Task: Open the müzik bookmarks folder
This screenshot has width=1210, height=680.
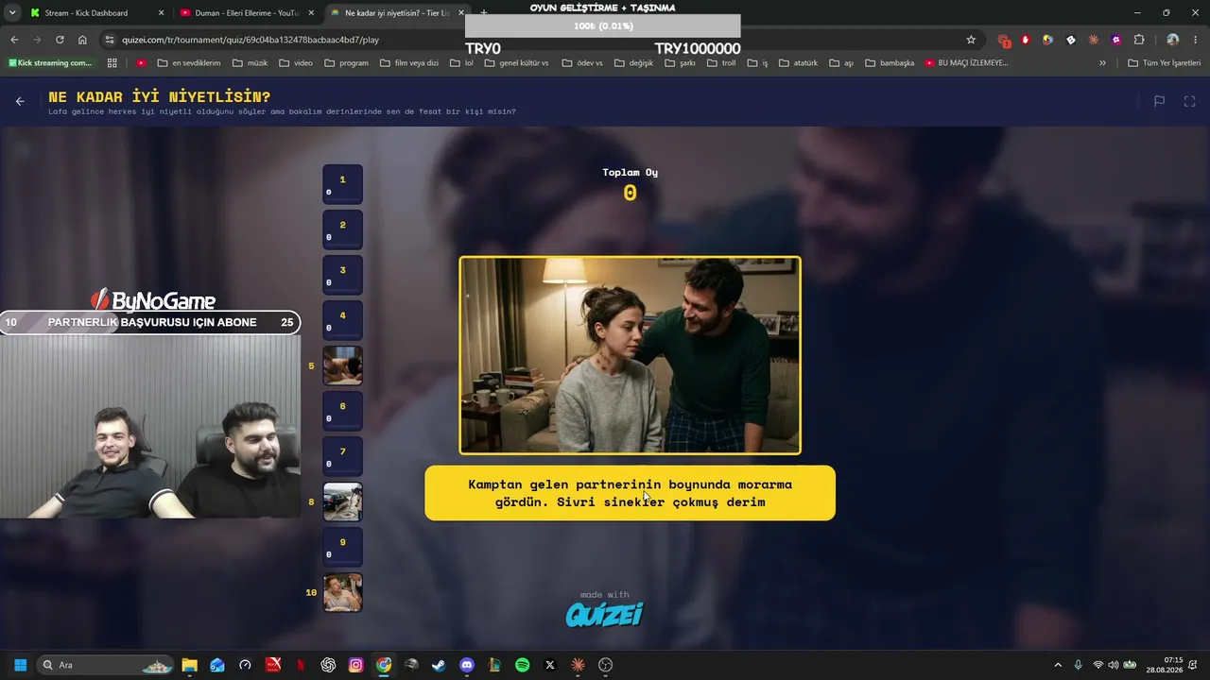Action: click(250, 63)
